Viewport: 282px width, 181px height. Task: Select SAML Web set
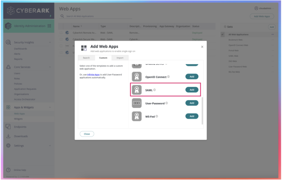(233, 56)
